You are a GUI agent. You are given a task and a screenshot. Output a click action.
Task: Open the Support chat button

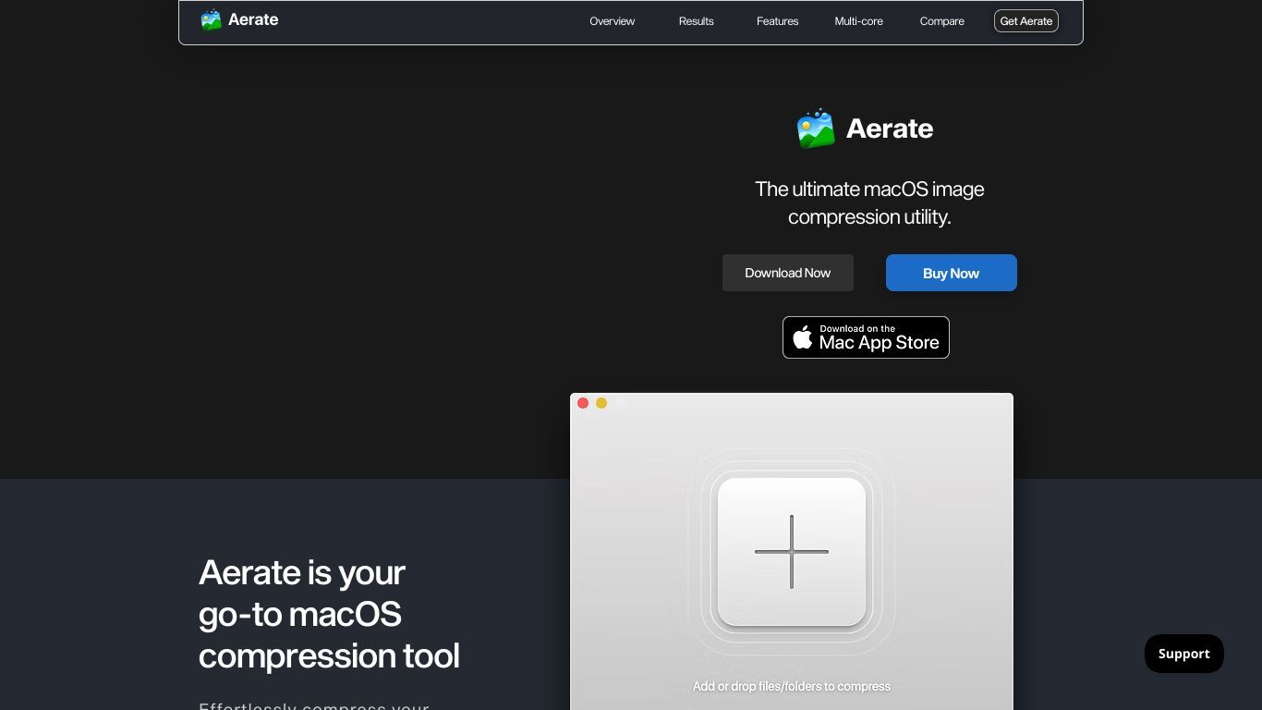coord(1184,654)
